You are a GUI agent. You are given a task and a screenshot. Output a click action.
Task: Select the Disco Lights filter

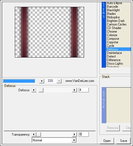(115, 64)
